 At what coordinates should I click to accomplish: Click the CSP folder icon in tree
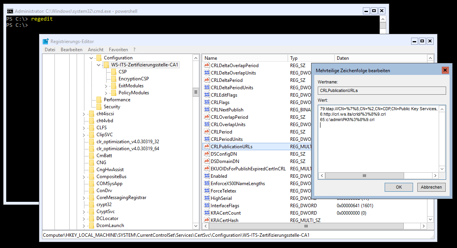point(114,71)
